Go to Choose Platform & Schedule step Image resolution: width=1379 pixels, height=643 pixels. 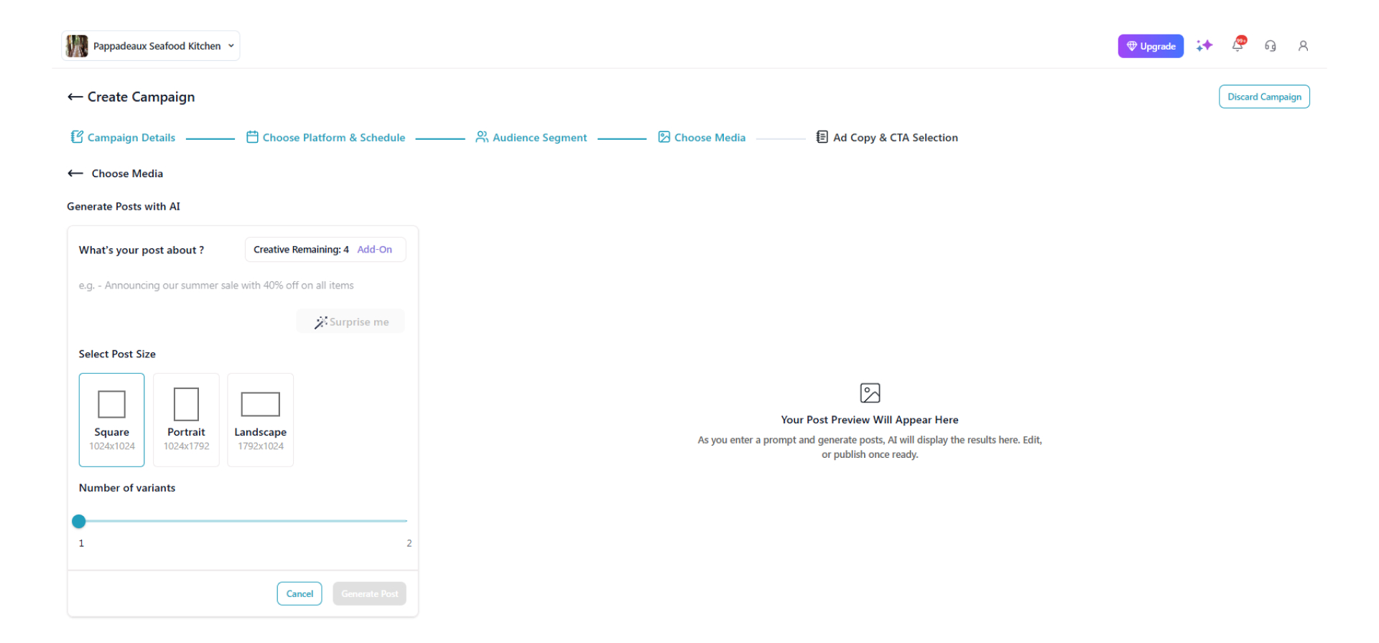tap(325, 138)
